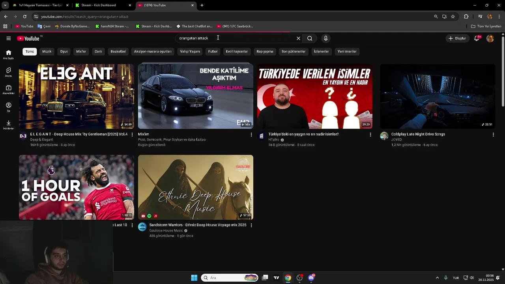Open İndirilenler in the sidebar
This screenshot has width=505, height=284.
coord(8,125)
